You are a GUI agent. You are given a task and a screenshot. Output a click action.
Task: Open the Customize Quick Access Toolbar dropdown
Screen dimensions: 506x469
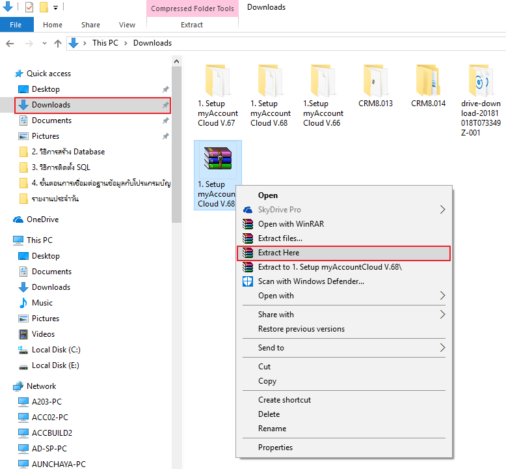click(x=55, y=7)
